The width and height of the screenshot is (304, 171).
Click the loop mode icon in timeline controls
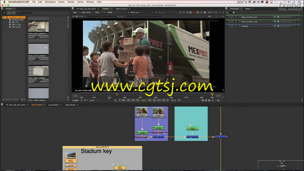(x=116, y=100)
